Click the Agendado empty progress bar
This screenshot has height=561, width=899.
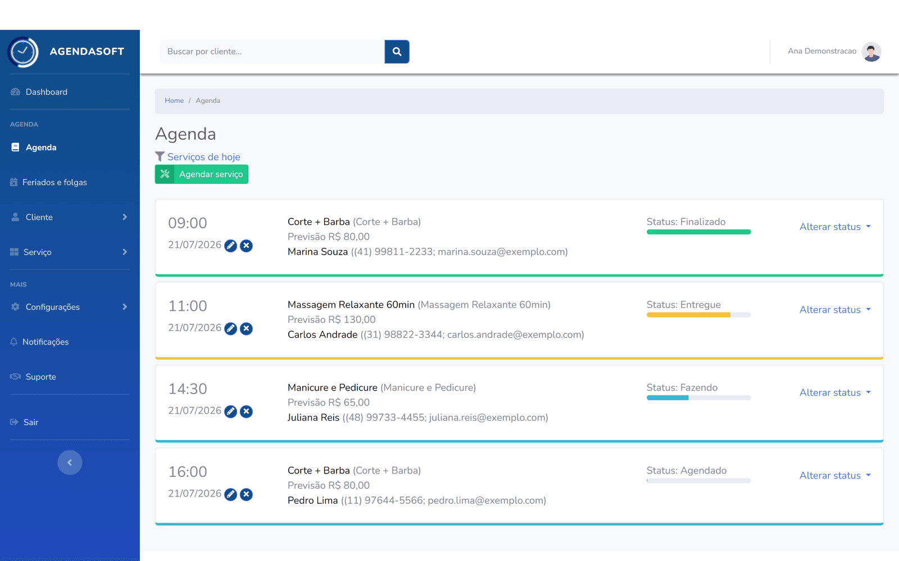[x=698, y=481]
